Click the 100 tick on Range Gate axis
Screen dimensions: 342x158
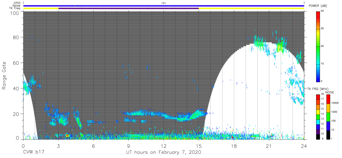point(15,13)
